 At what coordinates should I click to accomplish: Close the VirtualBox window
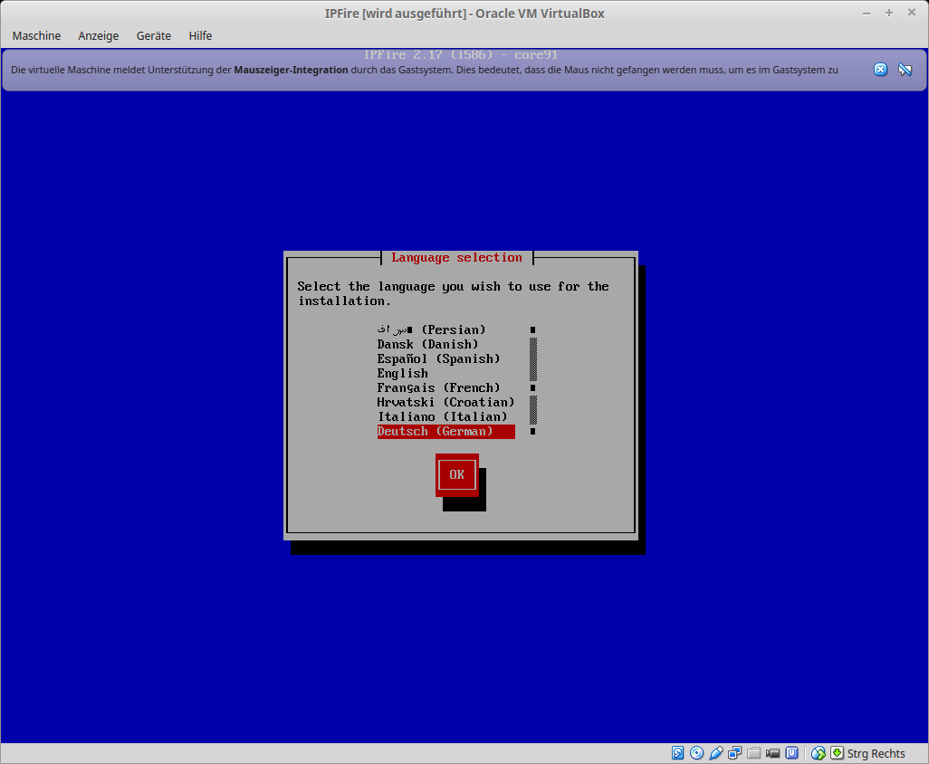point(911,13)
